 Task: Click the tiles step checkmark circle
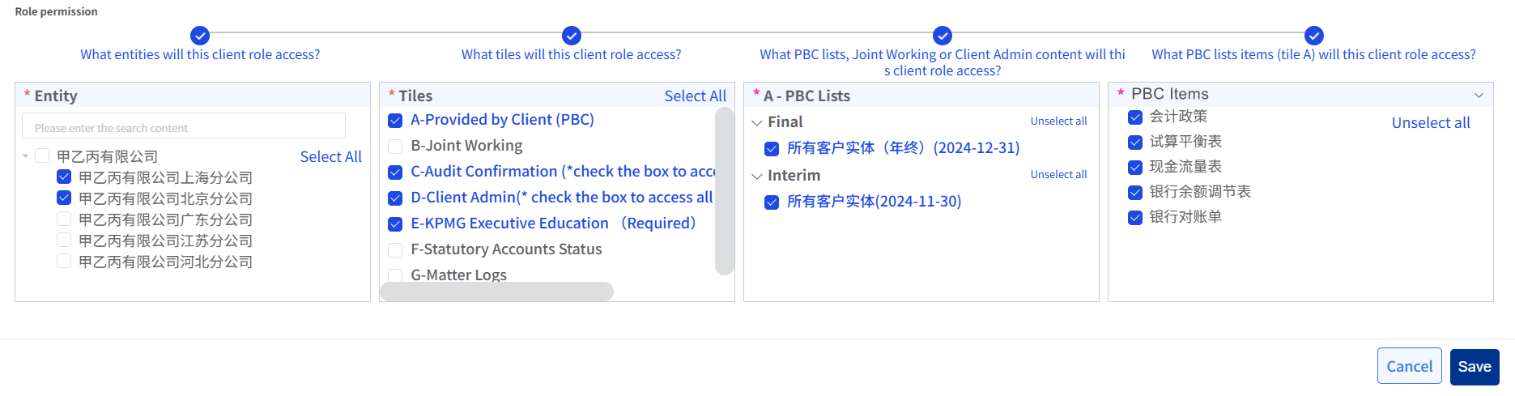[572, 36]
